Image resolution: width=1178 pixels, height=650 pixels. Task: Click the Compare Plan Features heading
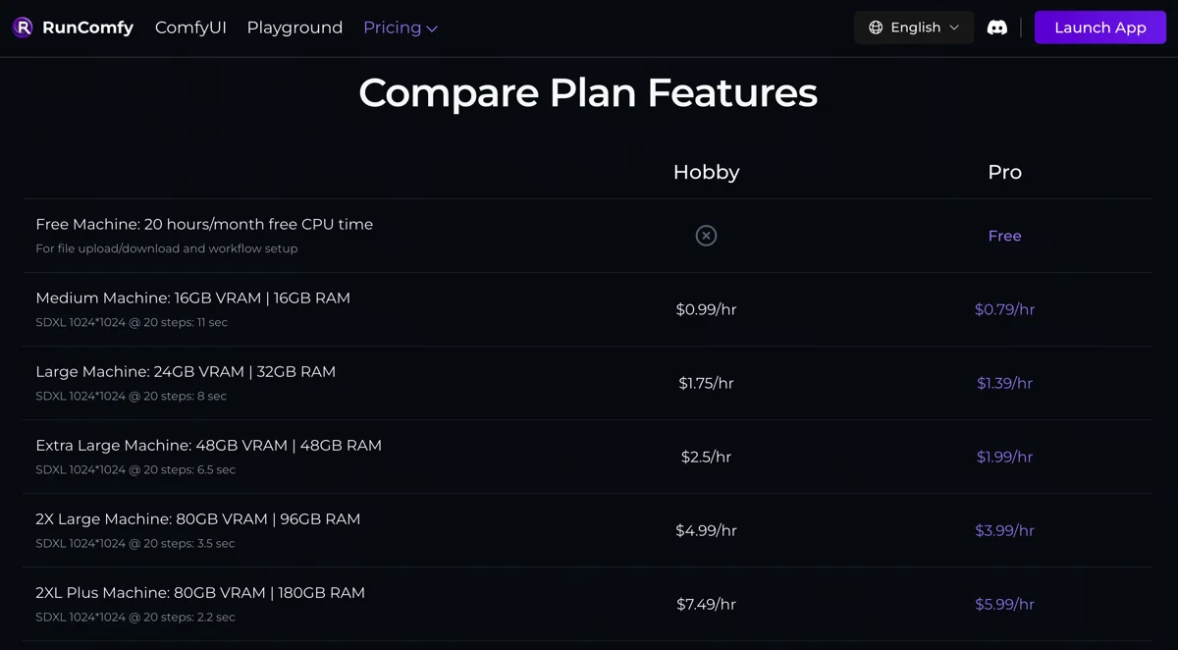click(x=588, y=92)
